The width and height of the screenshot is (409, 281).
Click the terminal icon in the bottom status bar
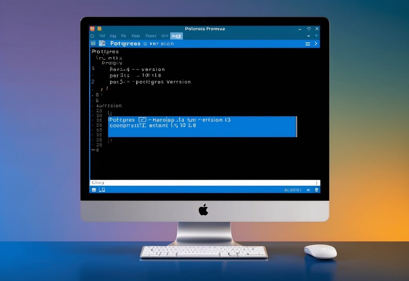[x=94, y=190]
